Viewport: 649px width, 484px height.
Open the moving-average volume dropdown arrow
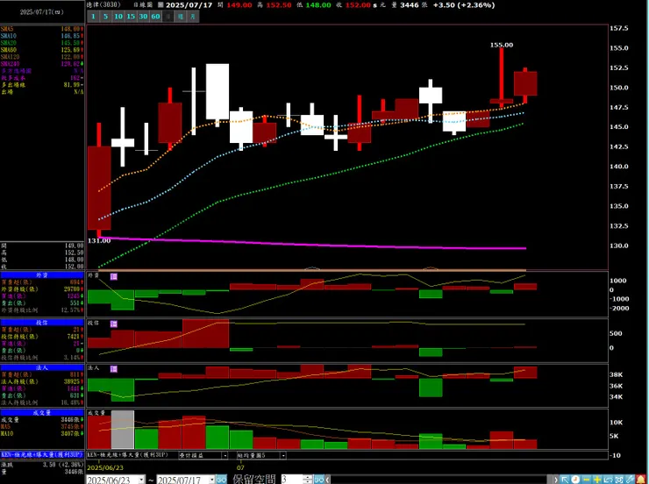pos(283,455)
